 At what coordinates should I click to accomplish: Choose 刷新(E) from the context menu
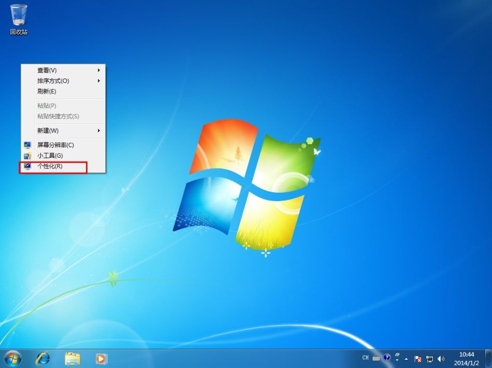tap(63, 91)
